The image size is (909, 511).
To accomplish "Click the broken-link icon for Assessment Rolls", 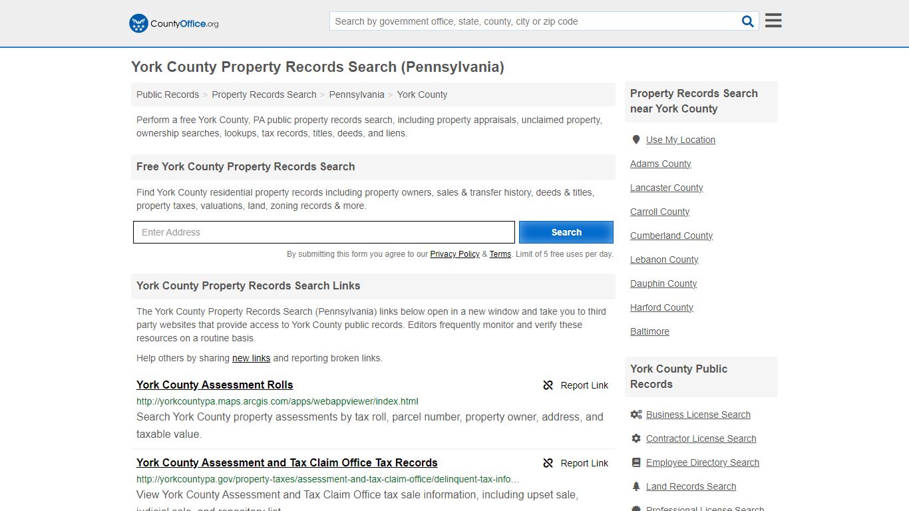I will (x=548, y=385).
